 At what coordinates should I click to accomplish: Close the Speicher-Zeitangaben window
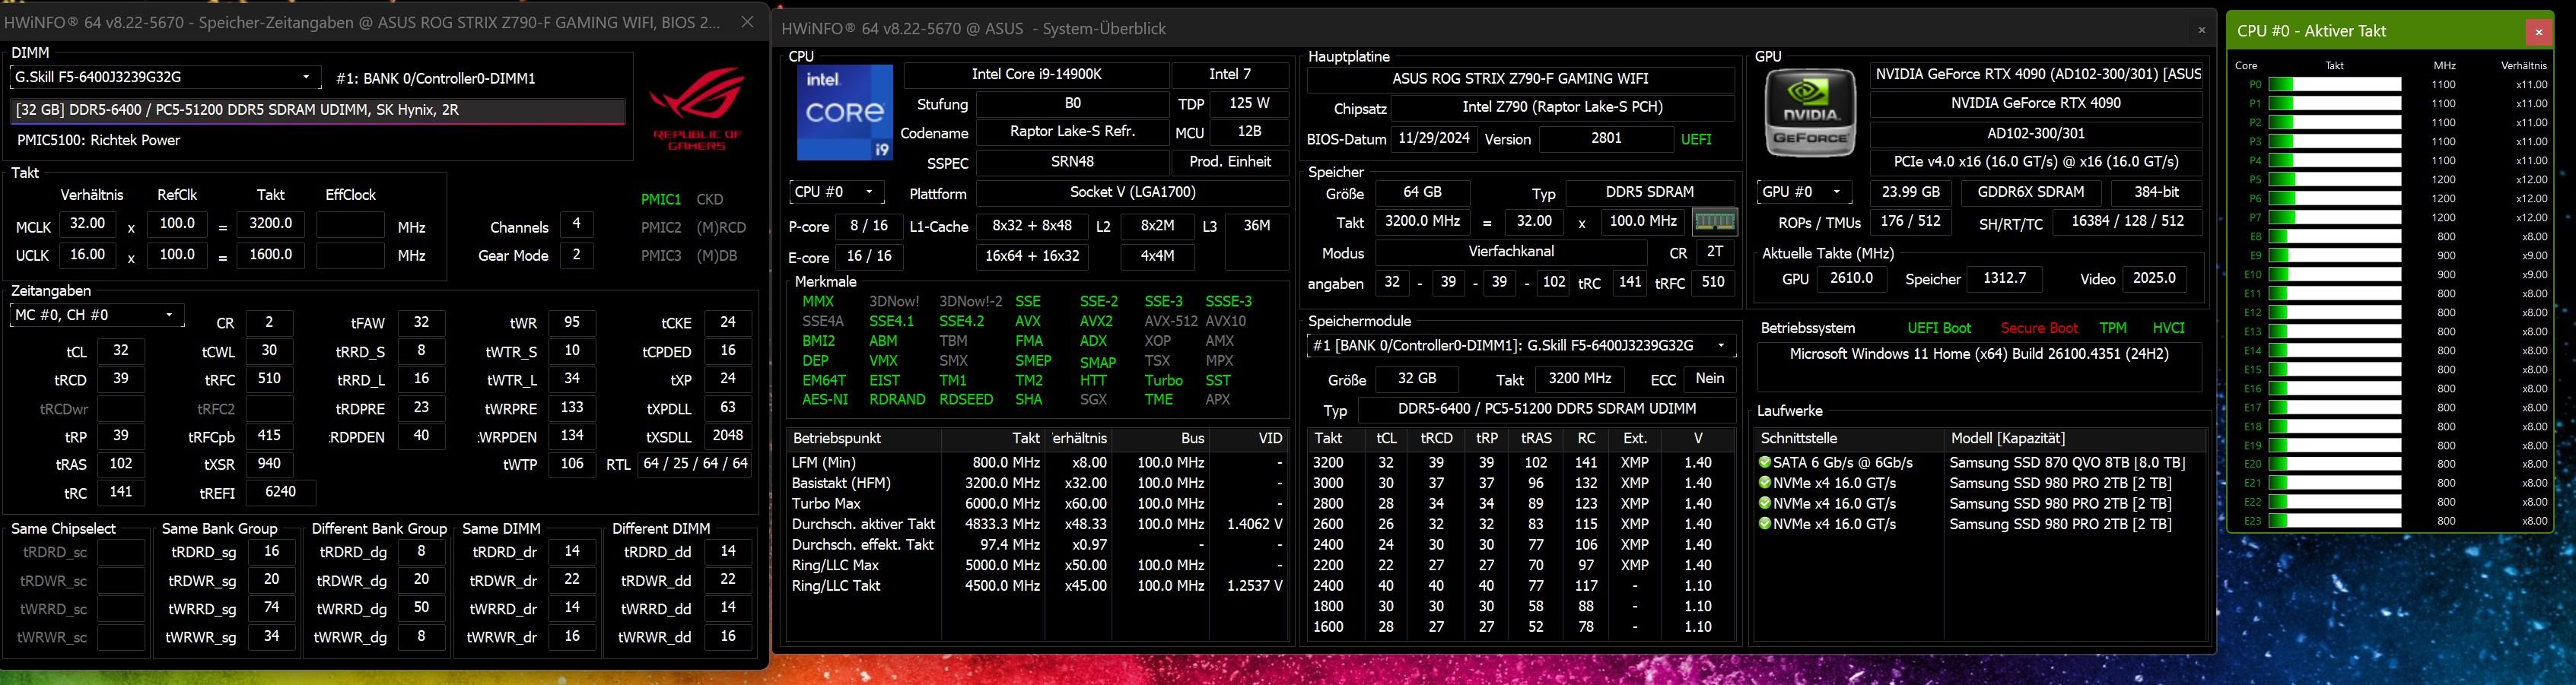[747, 21]
